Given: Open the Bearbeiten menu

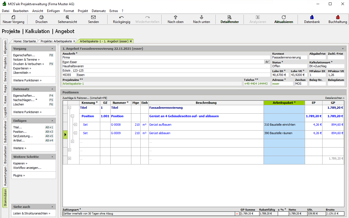Looking at the screenshot, I should click(21, 11).
